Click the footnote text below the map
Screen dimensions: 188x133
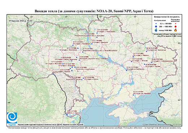[x=94, y=128]
